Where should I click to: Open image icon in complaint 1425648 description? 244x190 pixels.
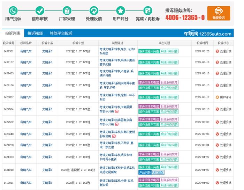point(114,136)
